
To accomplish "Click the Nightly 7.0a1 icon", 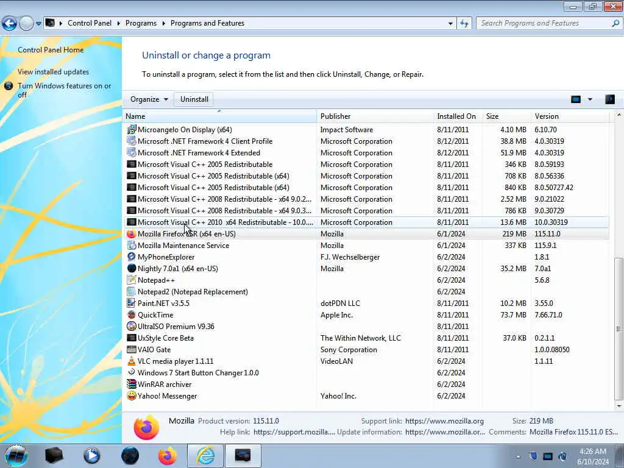I will (x=132, y=269).
